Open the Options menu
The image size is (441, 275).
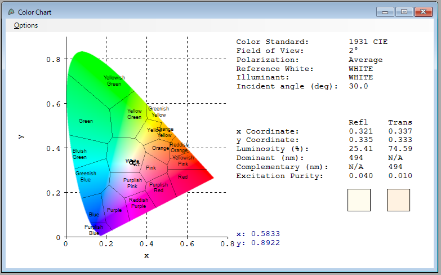pyautogui.click(x=26, y=25)
